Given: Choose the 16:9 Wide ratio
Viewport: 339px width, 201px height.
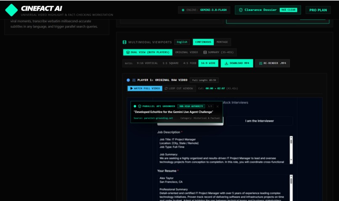Looking at the screenshot, I should [208, 63].
